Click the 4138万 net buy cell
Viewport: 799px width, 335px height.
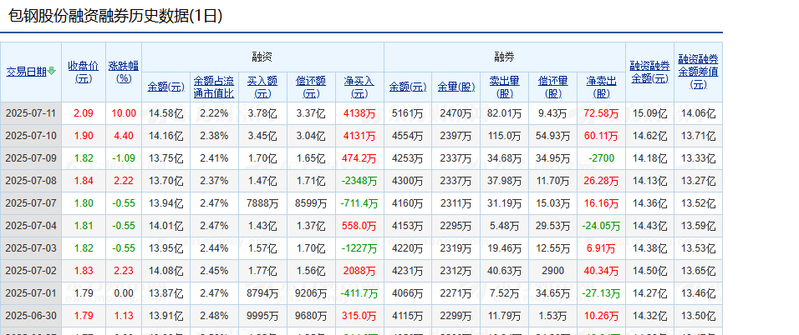point(359,112)
